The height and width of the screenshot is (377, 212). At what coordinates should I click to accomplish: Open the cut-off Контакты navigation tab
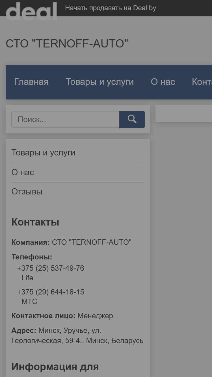pyautogui.click(x=202, y=82)
